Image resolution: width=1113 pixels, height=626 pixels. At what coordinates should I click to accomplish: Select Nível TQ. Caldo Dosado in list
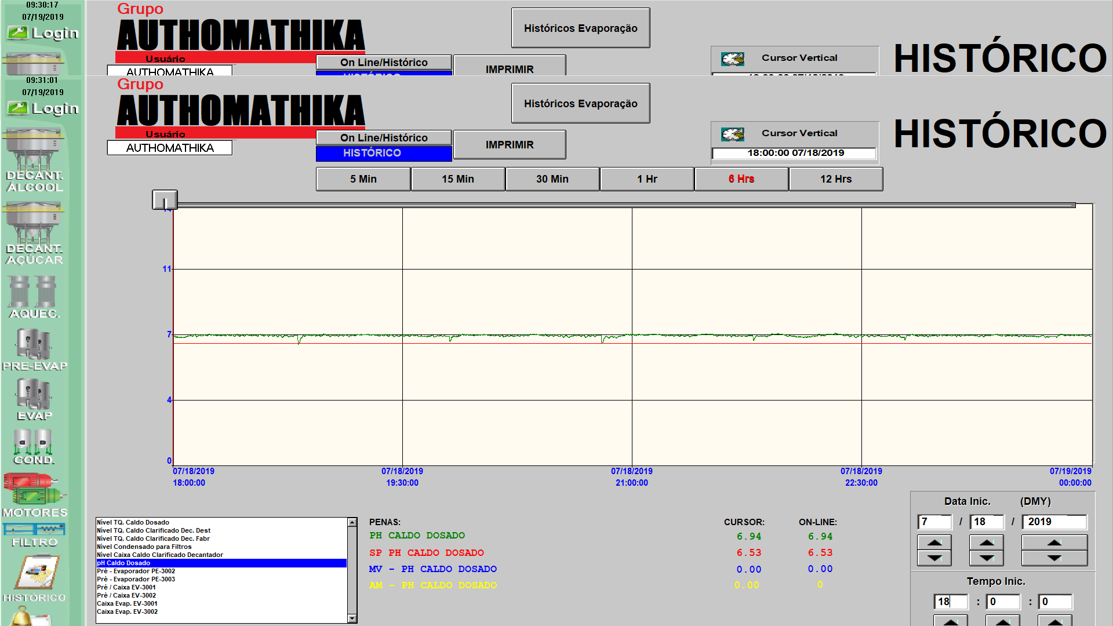(x=221, y=522)
